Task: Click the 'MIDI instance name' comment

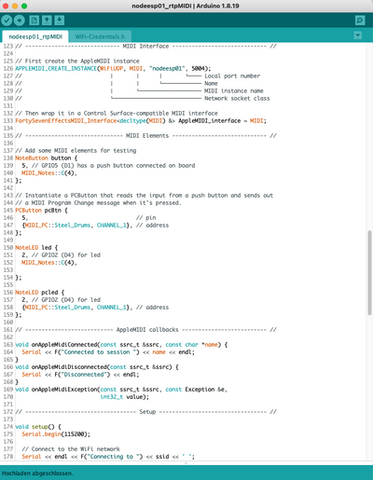Action: [x=234, y=90]
